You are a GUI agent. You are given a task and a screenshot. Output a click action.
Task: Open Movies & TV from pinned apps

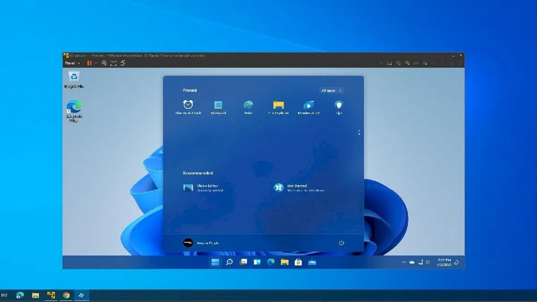tap(309, 107)
